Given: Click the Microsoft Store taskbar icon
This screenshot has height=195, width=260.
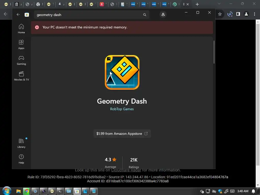Looking at the screenshot, I should coord(77,191).
